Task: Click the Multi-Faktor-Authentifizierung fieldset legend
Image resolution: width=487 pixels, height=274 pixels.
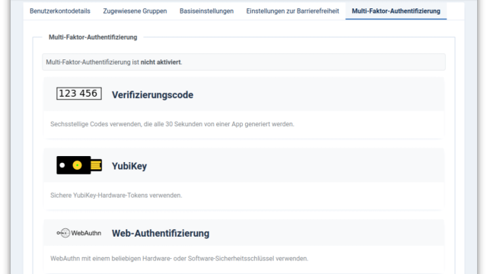Action: pyautogui.click(x=93, y=37)
